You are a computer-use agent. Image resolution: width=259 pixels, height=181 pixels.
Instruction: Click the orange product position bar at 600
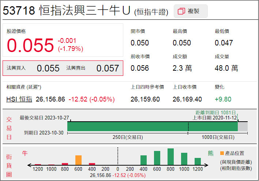click(78, 160)
